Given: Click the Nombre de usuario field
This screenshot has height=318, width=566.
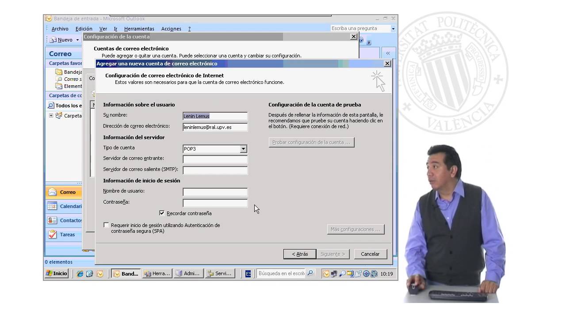Looking at the screenshot, I should pyautogui.click(x=215, y=192).
